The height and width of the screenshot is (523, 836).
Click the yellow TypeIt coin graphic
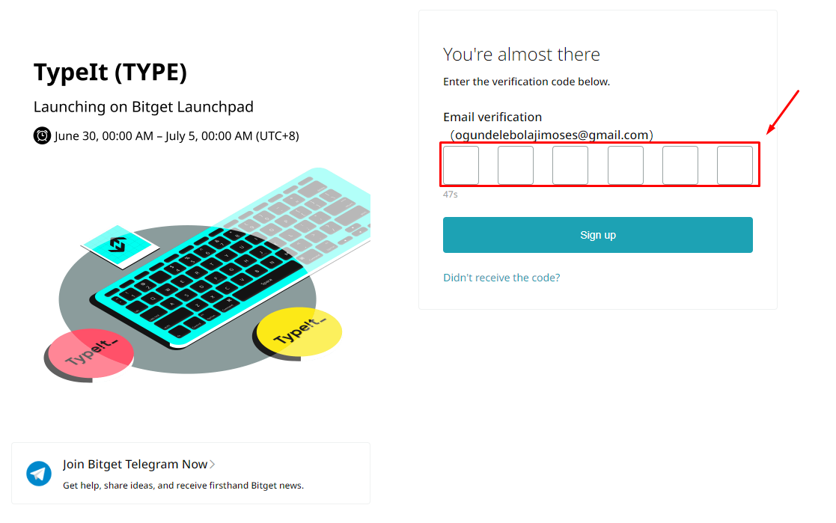click(x=298, y=333)
